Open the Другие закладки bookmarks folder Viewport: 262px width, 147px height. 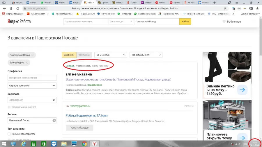click(250, 14)
